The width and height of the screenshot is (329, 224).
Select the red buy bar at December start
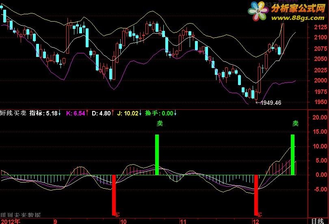[256, 195]
